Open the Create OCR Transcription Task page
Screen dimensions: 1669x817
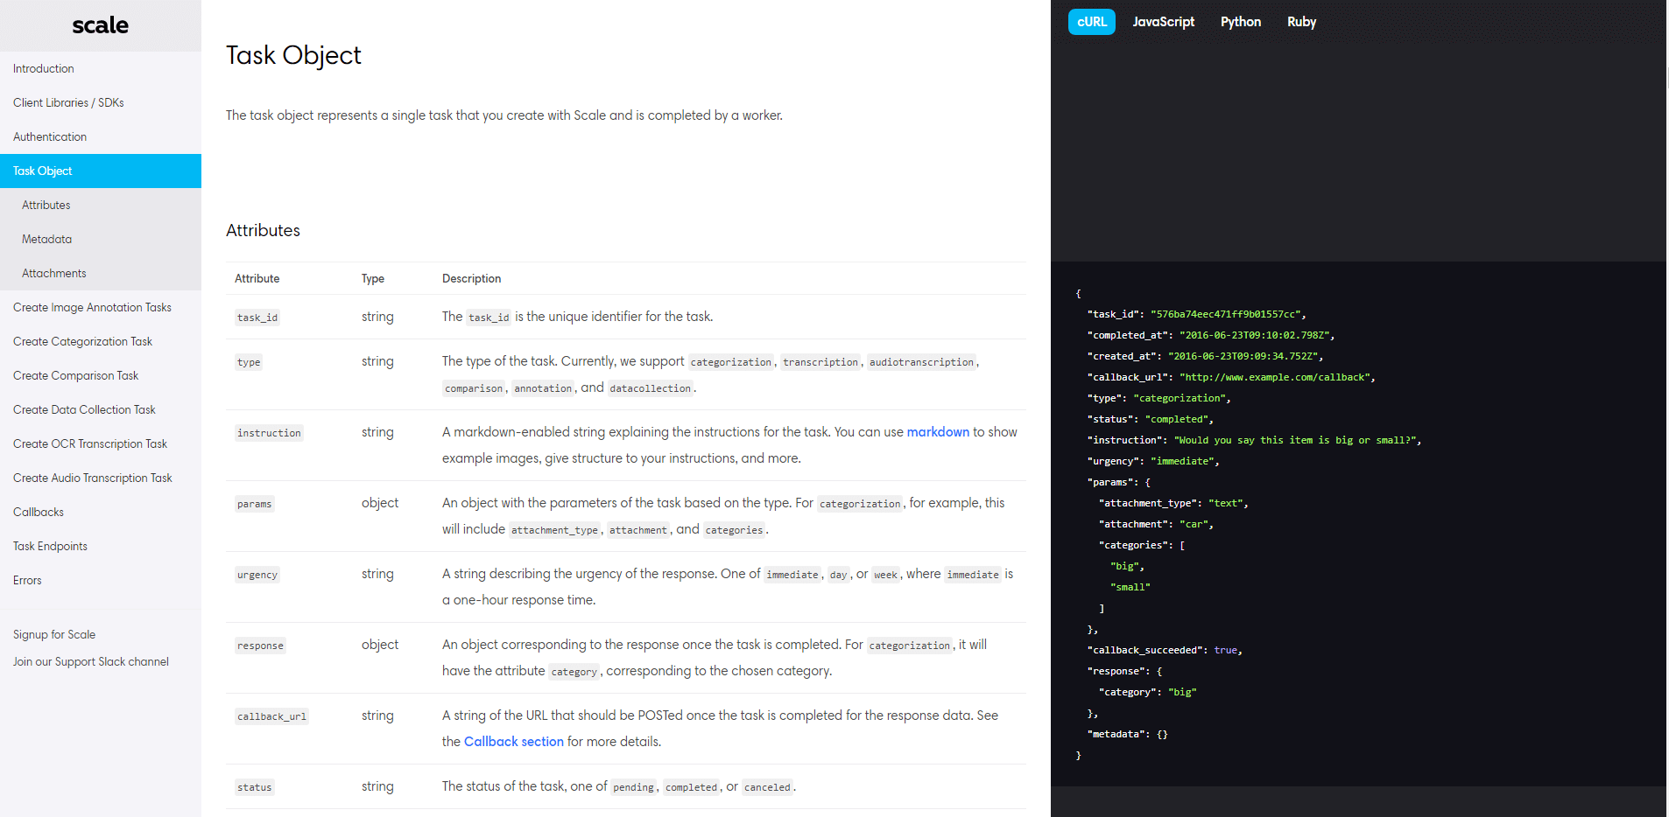click(x=90, y=443)
